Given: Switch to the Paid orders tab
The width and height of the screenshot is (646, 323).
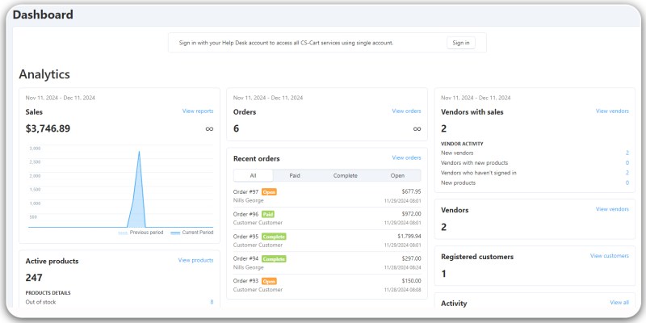Looking at the screenshot, I should point(295,175).
